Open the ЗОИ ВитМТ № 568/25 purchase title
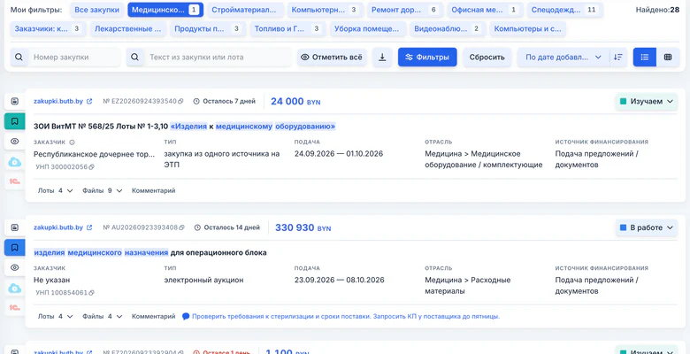Screen dimensions: 690x354 [x=185, y=127]
